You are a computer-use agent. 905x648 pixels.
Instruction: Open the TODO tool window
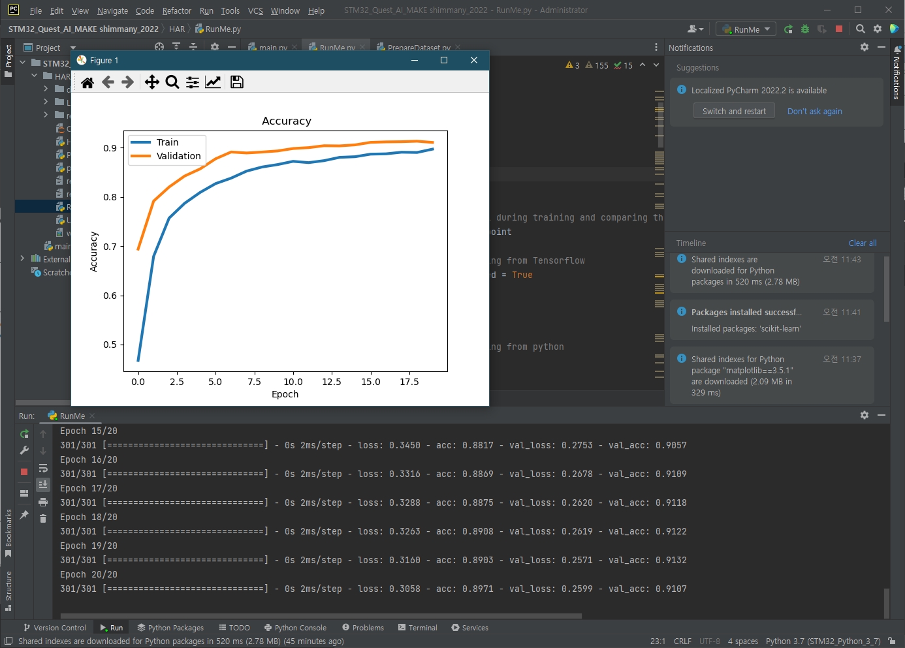pos(235,628)
